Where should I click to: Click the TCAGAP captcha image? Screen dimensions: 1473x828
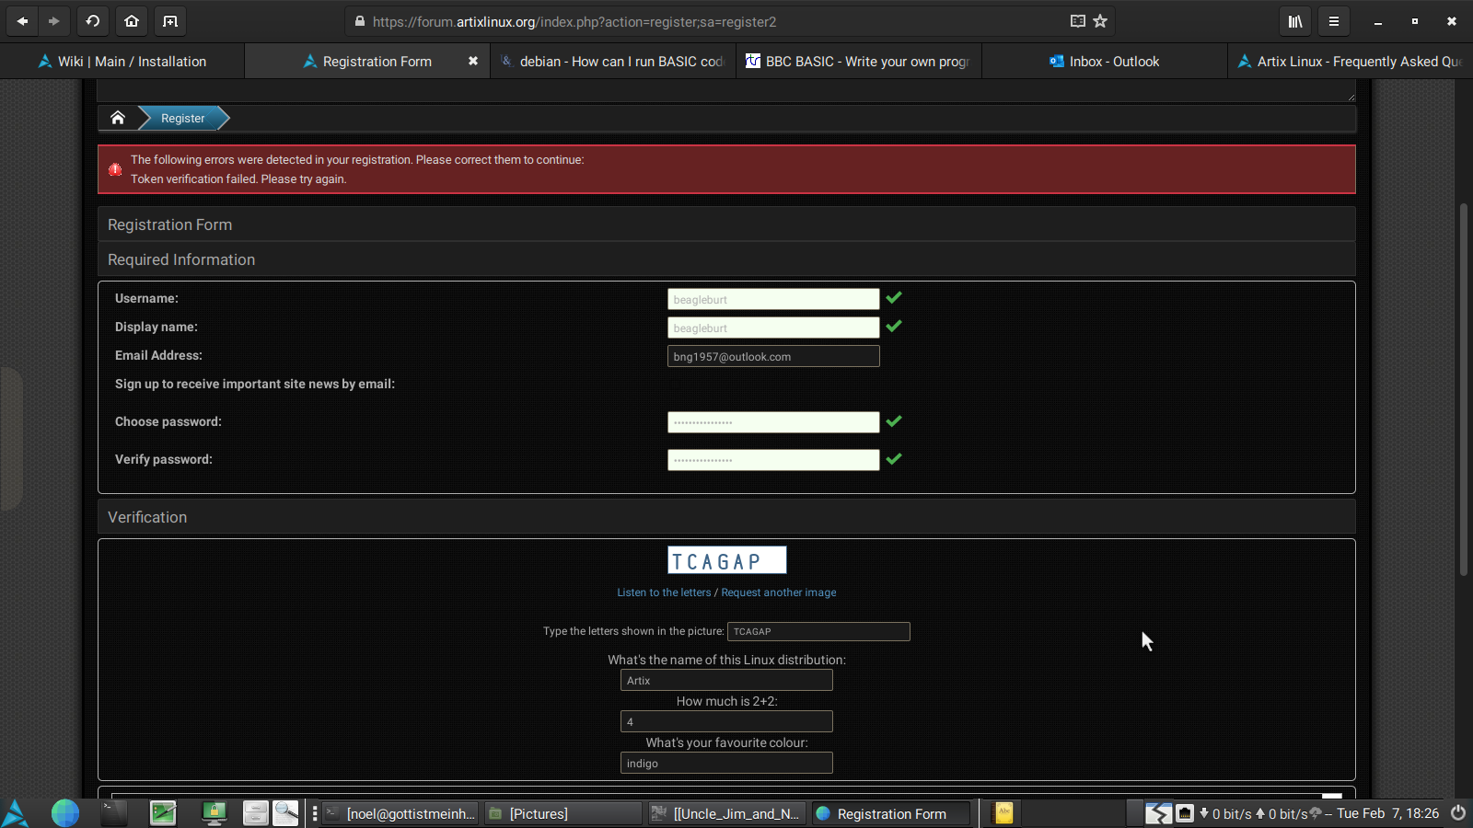(727, 560)
